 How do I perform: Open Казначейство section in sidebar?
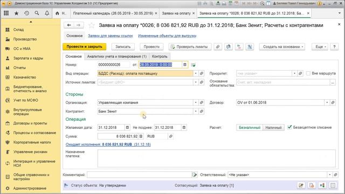point(24,77)
